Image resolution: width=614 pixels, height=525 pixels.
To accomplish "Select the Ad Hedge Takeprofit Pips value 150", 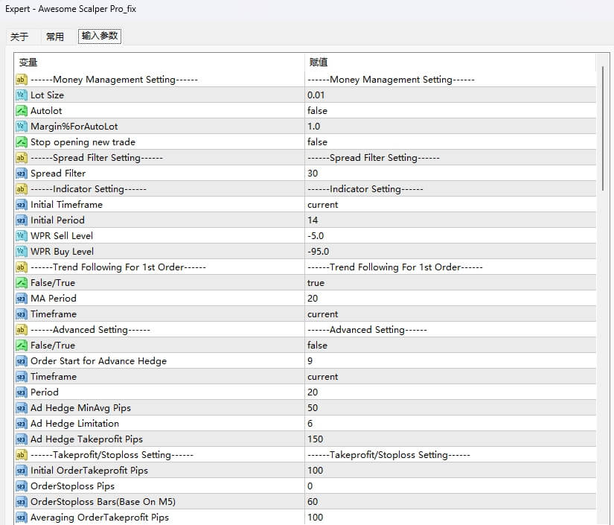I will point(316,439).
